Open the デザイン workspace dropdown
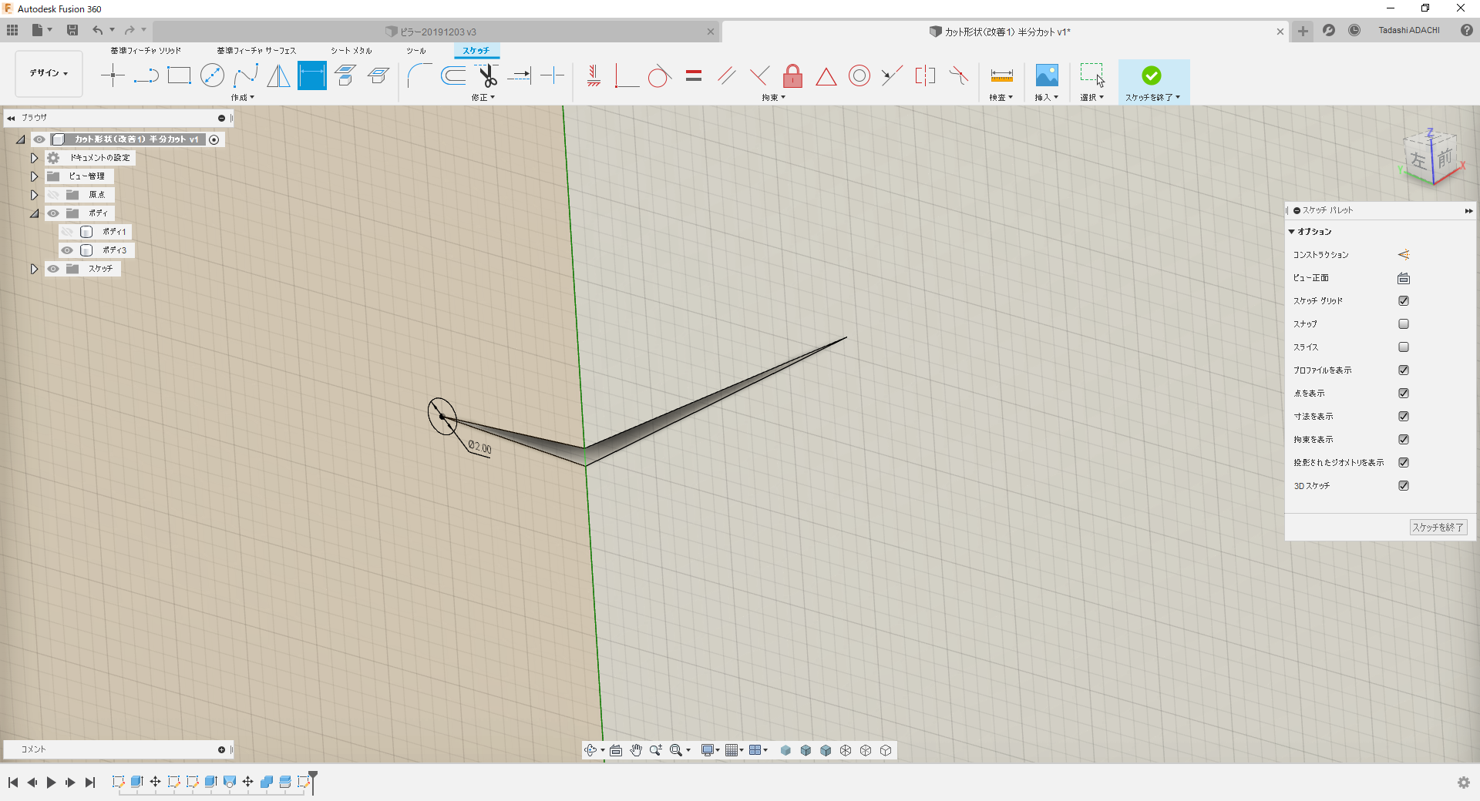 (x=49, y=73)
